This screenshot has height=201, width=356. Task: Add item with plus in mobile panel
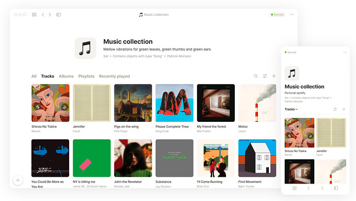coord(344,109)
